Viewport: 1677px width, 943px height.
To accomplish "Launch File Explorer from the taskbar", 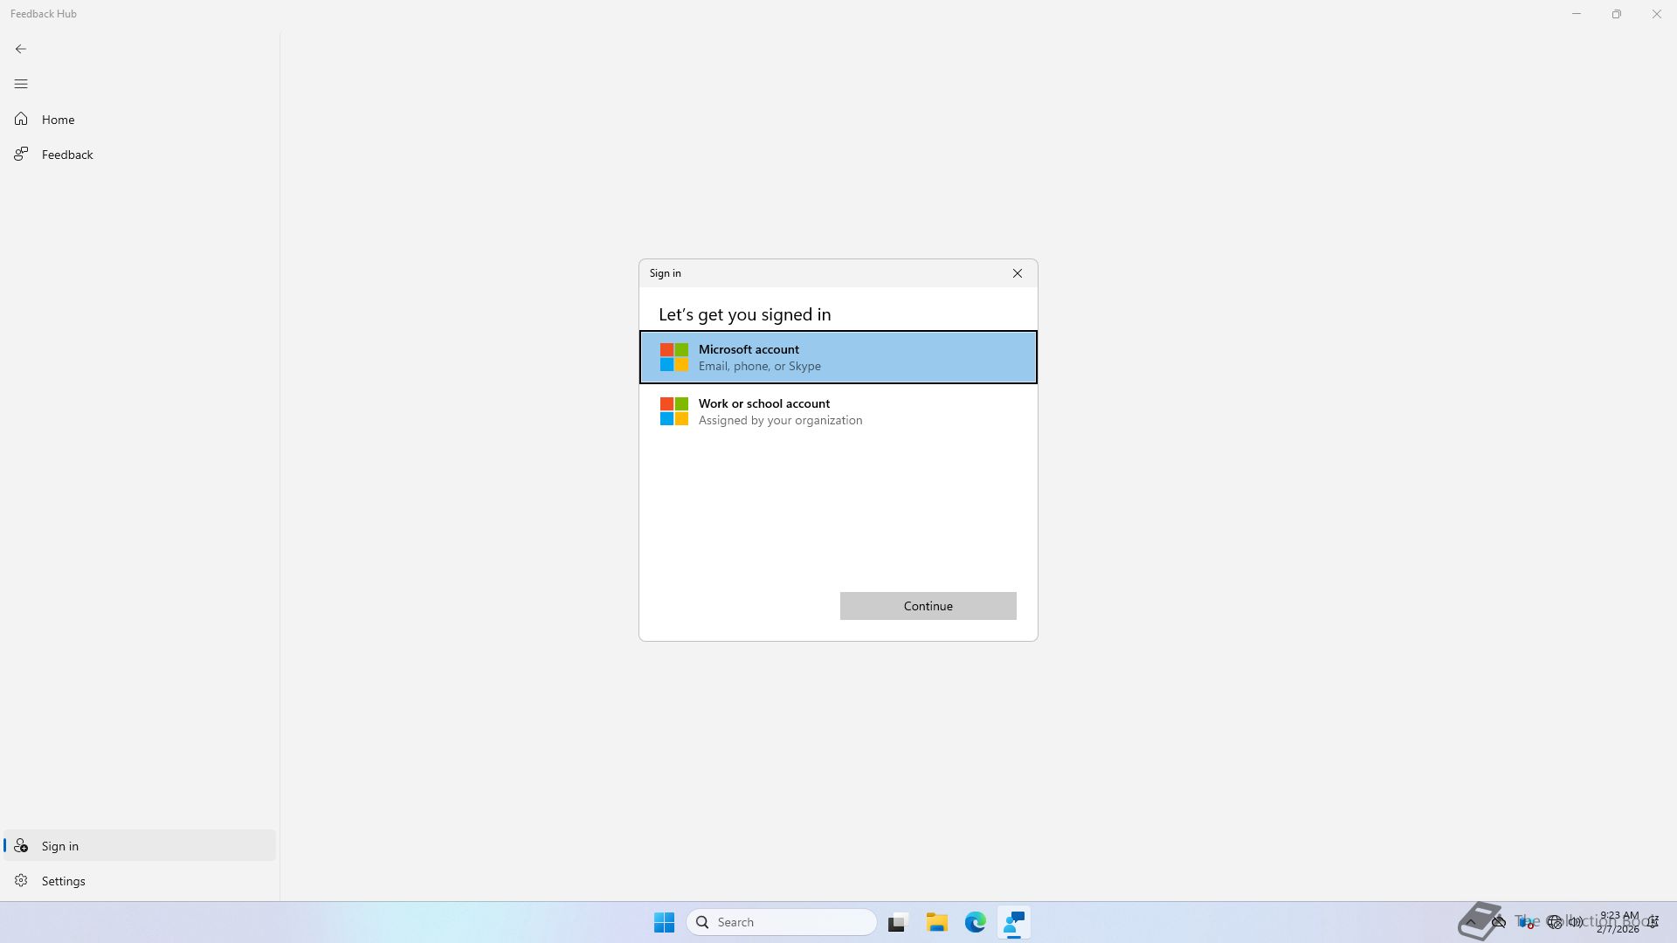I will pyautogui.click(x=936, y=922).
